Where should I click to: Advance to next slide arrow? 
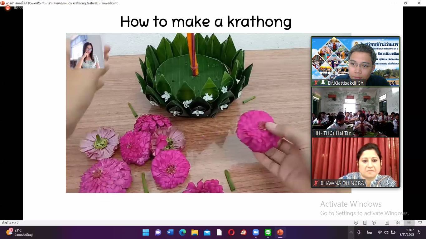374,223
